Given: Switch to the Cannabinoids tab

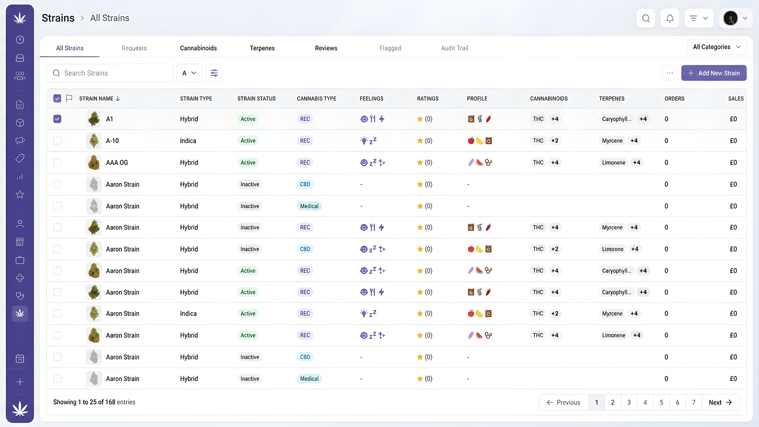Looking at the screenshot, I should point(198,48).
